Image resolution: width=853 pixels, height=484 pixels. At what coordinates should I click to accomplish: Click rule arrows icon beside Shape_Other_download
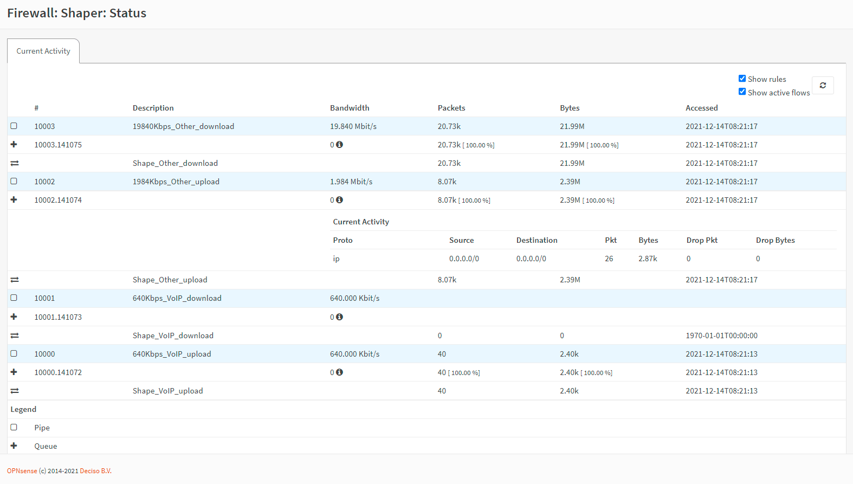coord(15,163)
